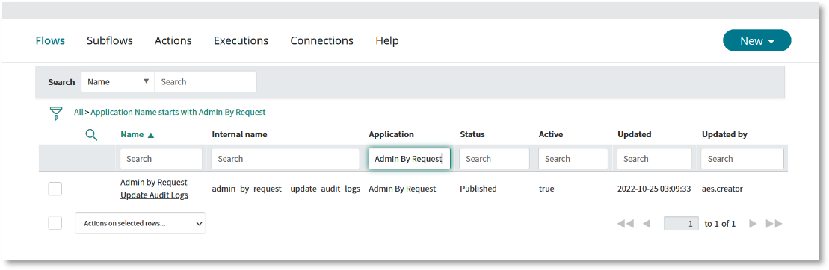Switch to the Connections tab
Screen dimensions: 829x270
(x=322, y=40)
